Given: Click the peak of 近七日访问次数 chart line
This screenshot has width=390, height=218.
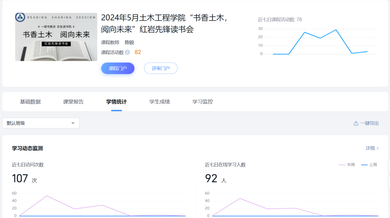Looking at the screenshot, I should 47,196.
